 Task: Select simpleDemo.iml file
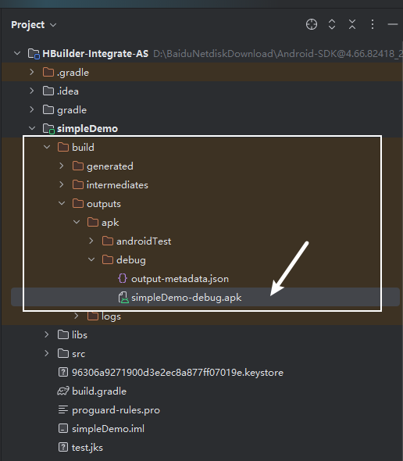pos(108,429)
